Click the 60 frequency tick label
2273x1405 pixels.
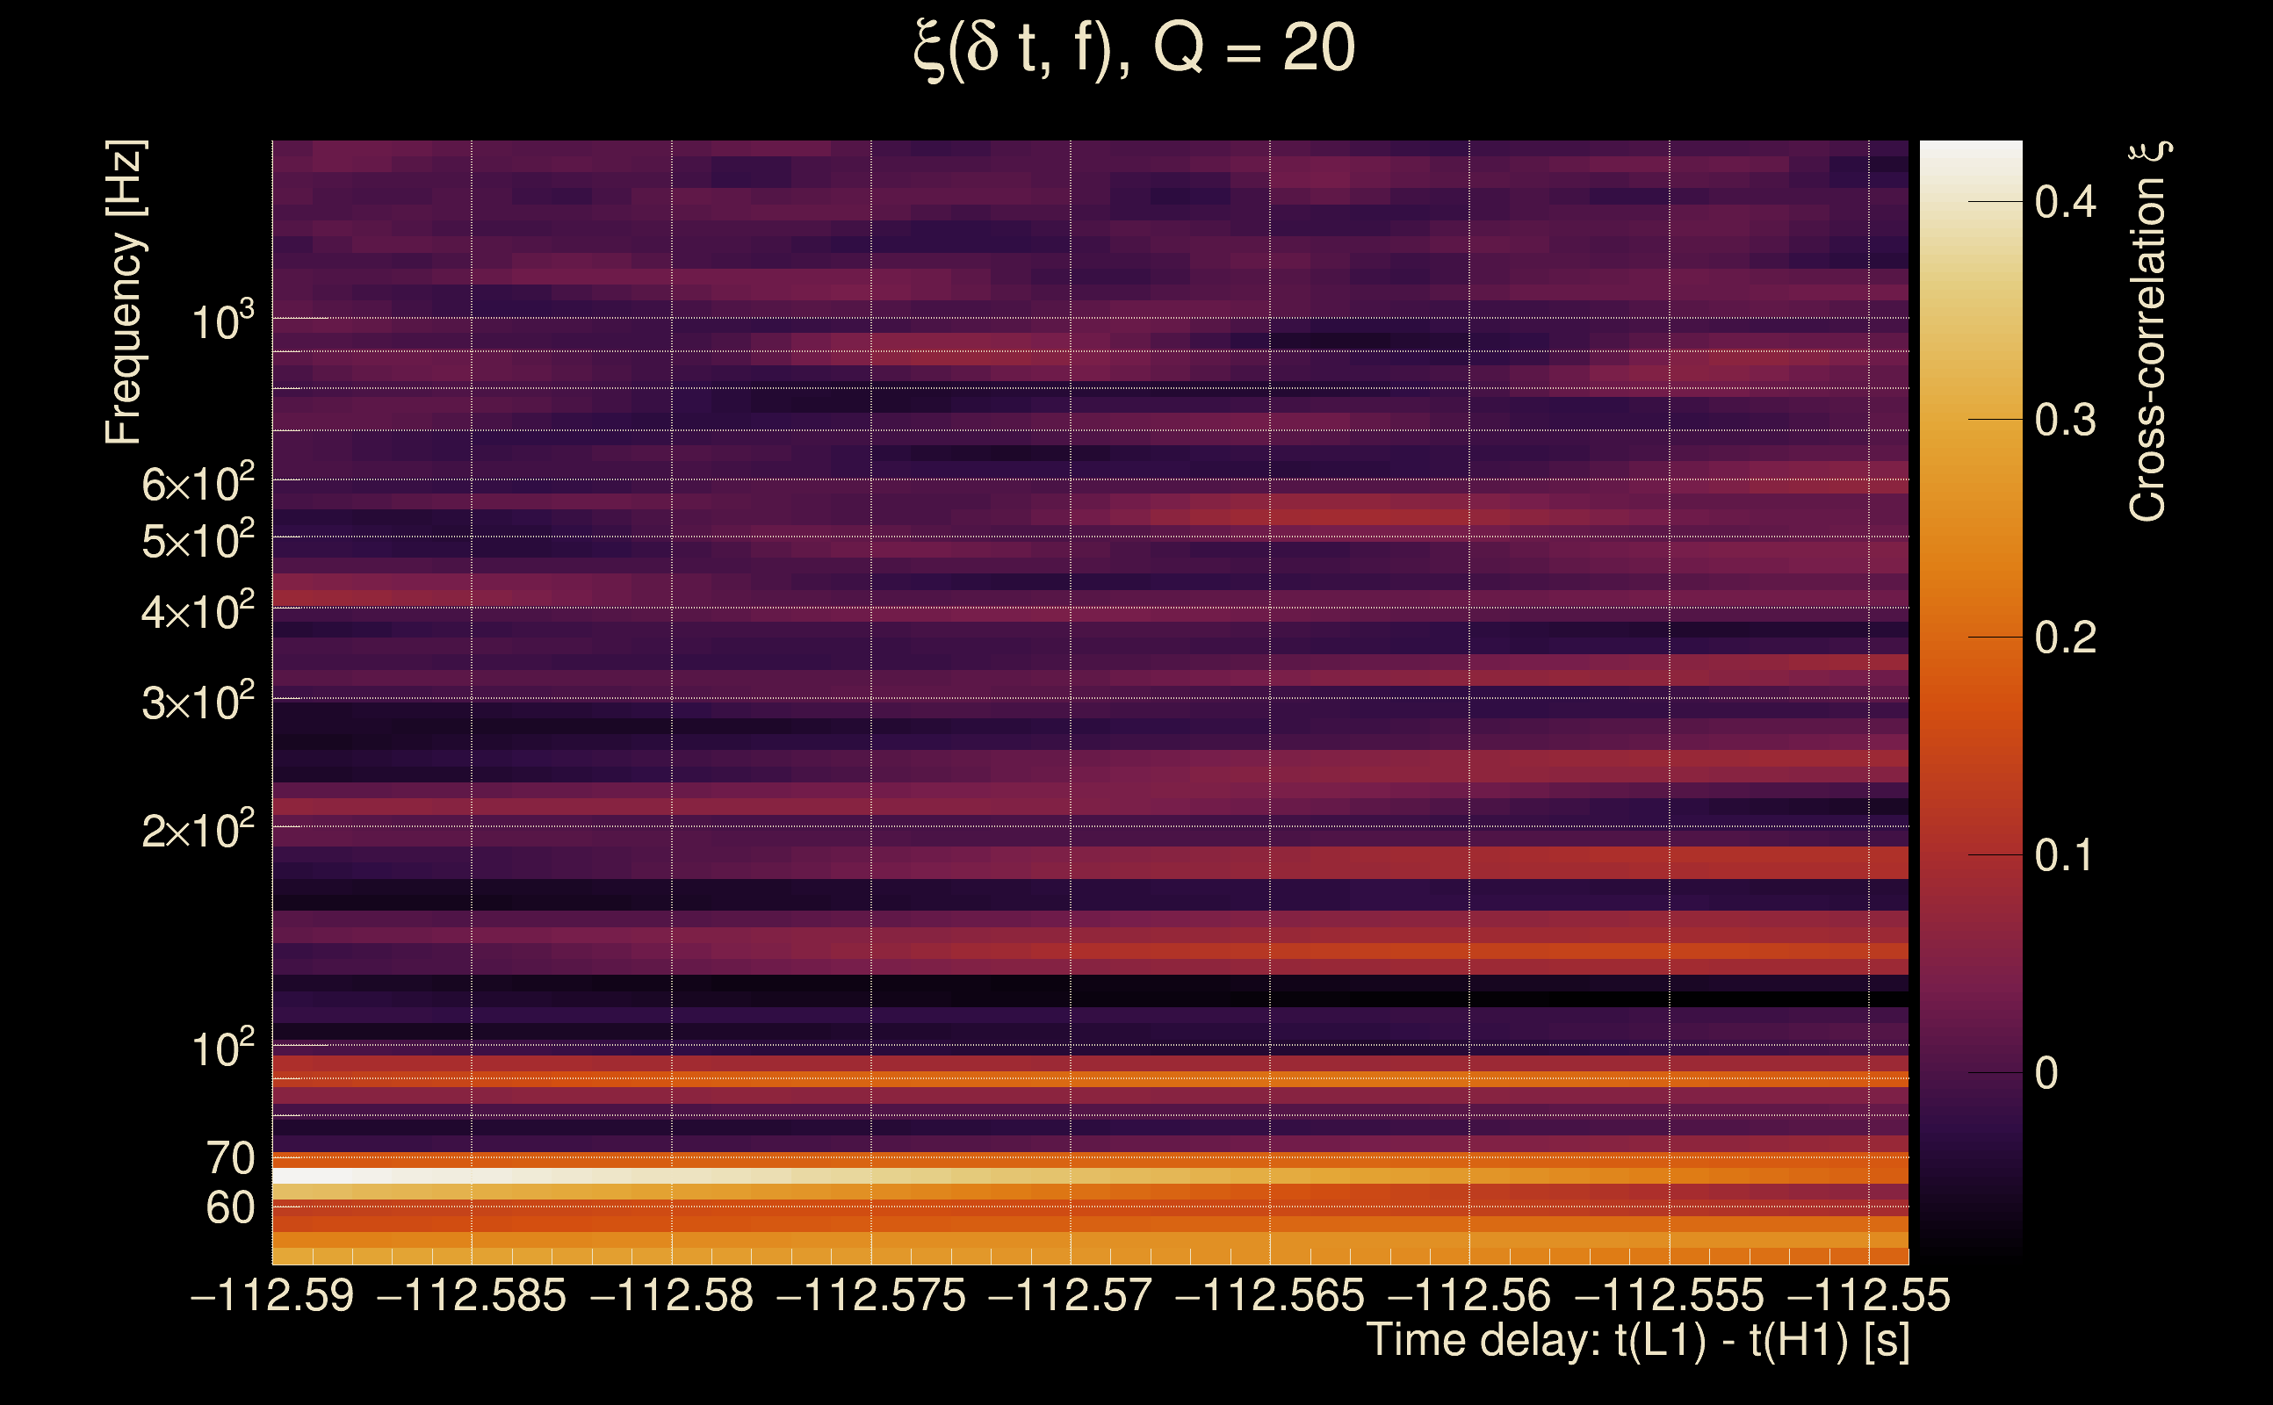pos(229,1208)
